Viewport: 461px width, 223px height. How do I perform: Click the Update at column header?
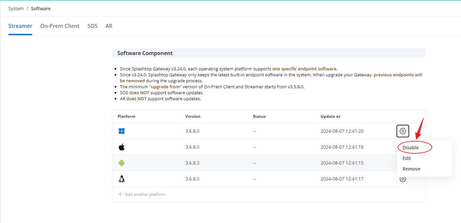330,116
